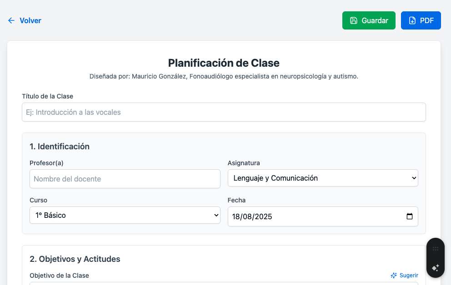The image size is (451, 285).
Task: Click the Sugerir link text for the objective
Action: 409,275
